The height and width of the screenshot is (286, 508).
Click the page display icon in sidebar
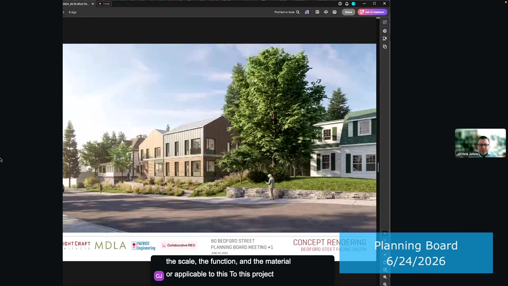pos(385,270)
